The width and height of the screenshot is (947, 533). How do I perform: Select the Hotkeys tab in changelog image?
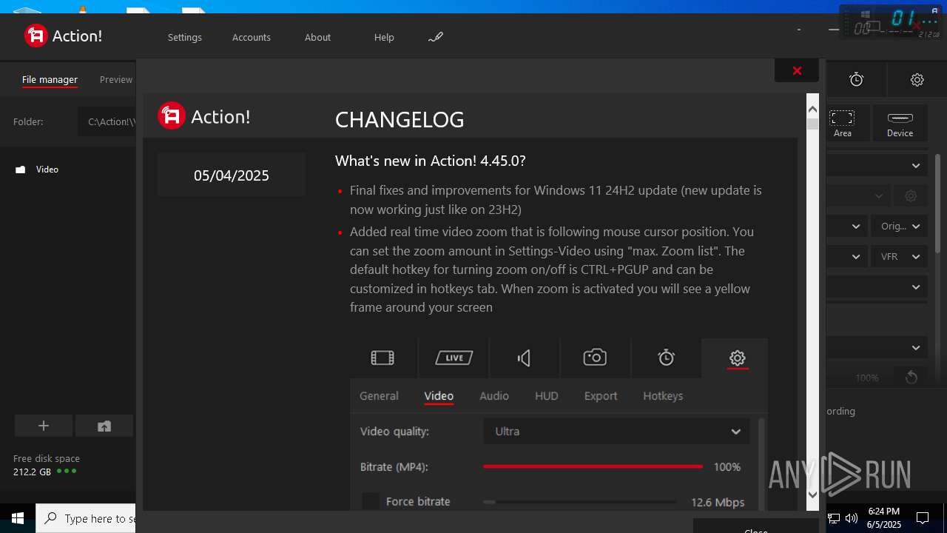click(x=663, y=396)
